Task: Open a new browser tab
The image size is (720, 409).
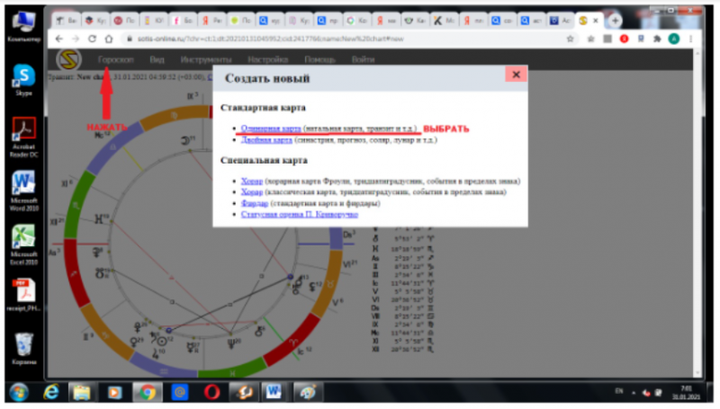Action: [615, 19]
